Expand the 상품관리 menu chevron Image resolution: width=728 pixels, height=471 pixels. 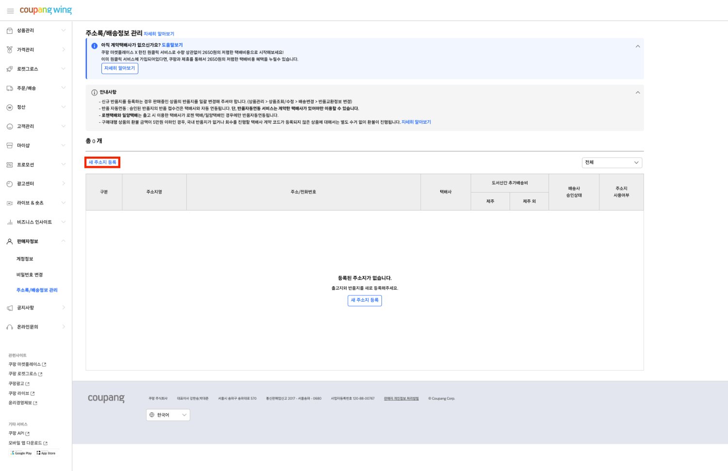pyautogui.click(x=63, y=31)
